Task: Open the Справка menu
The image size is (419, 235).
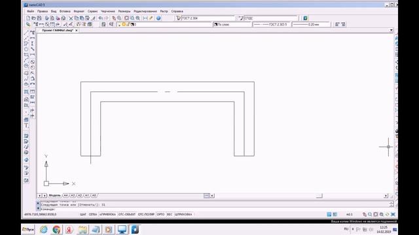Action: (177, 11)
